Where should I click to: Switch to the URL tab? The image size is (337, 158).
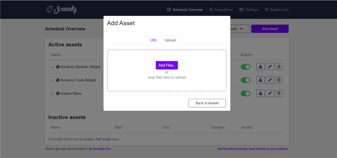[153, 40]
